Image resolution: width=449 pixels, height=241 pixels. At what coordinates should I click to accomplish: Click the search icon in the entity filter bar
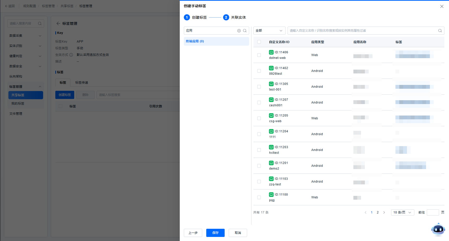(x=440, y=31)
